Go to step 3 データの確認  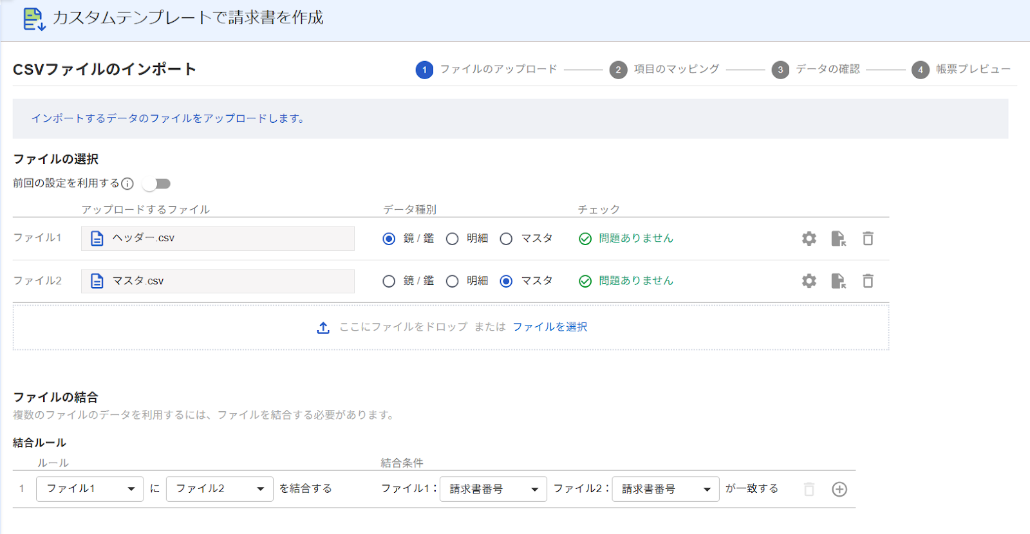coord(816,69)
